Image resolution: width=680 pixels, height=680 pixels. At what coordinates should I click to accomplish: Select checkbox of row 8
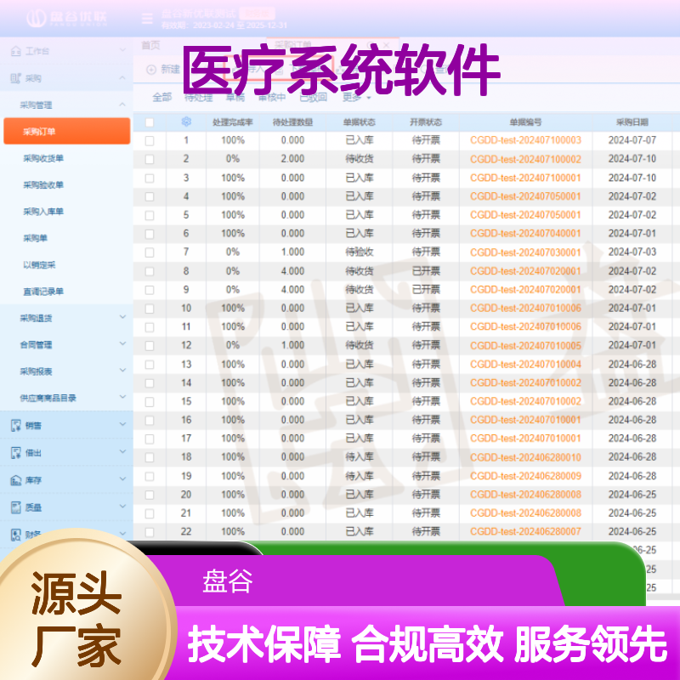[150, 271]
